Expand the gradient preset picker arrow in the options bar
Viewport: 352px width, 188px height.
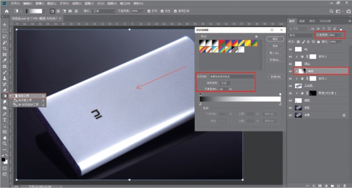44,11
